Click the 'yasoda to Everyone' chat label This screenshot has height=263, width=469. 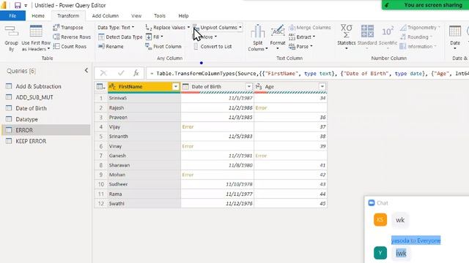coord(416,240)
